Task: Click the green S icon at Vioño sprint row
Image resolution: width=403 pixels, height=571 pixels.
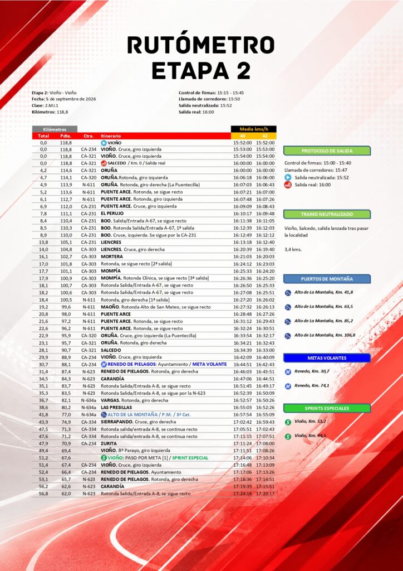Action: pos(104,458)
